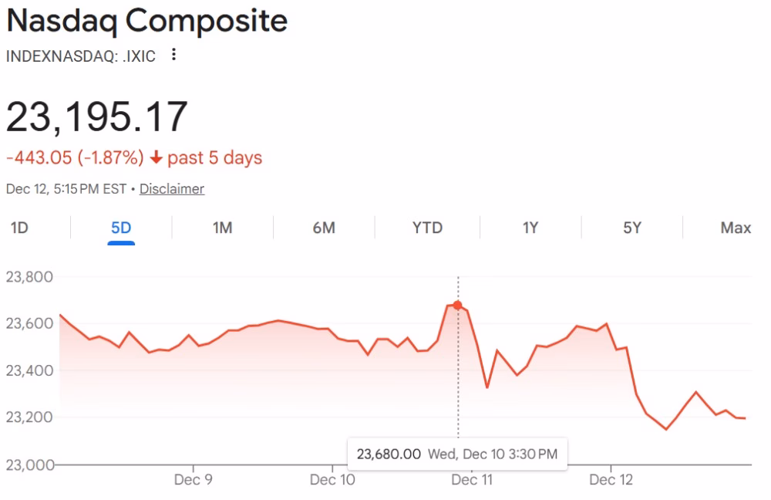Image resolution: width=771 pixels, height=500 pixels.
Task: Switch to the 1D time range
Action: (19, 228)
